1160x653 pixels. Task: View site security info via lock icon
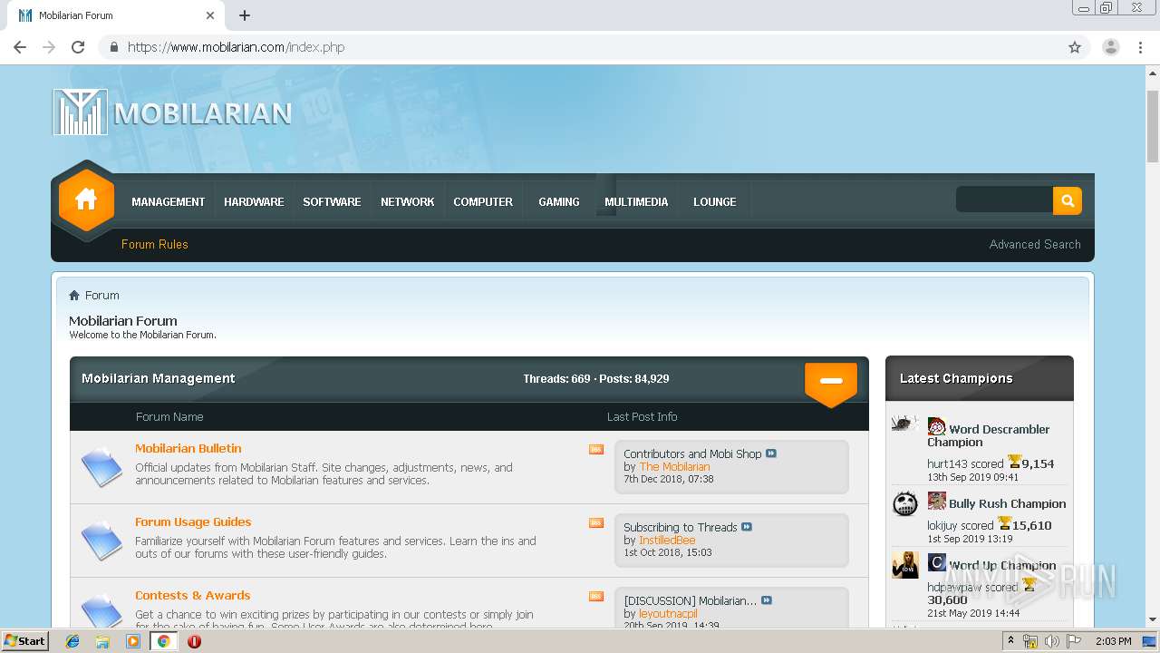click(113, 47)
